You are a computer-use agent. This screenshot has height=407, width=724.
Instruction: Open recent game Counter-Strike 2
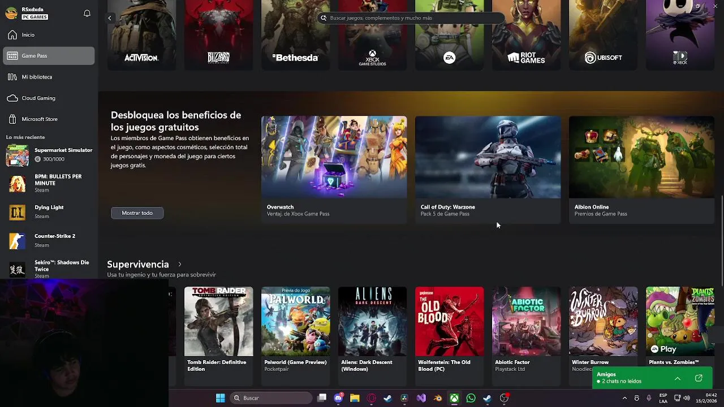(49, 241)
